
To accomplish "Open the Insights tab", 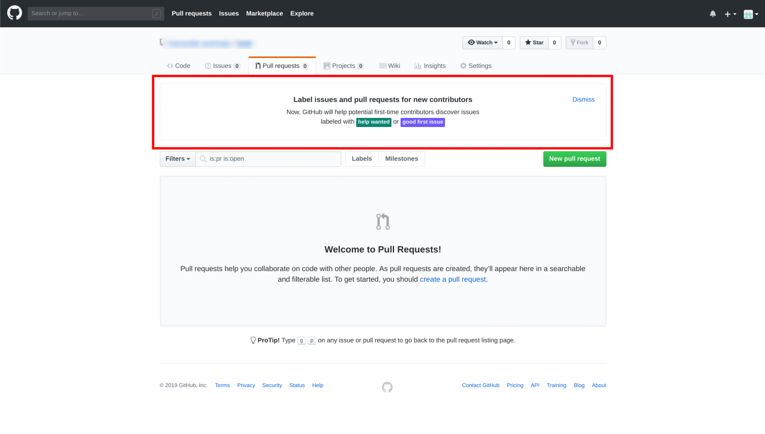I will 430,66.
